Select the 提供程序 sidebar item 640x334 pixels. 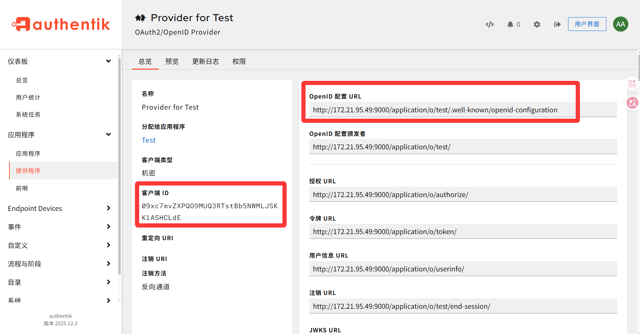[x=28, y=171]
